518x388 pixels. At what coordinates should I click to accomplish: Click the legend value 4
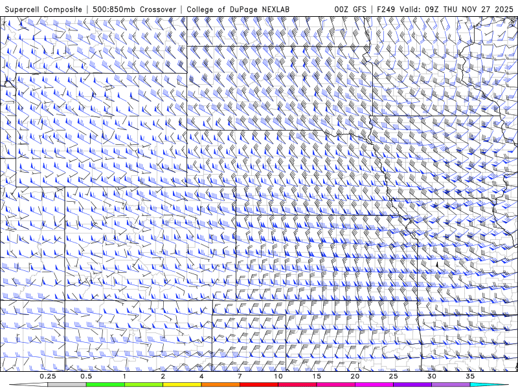click(x=201, y=376)
